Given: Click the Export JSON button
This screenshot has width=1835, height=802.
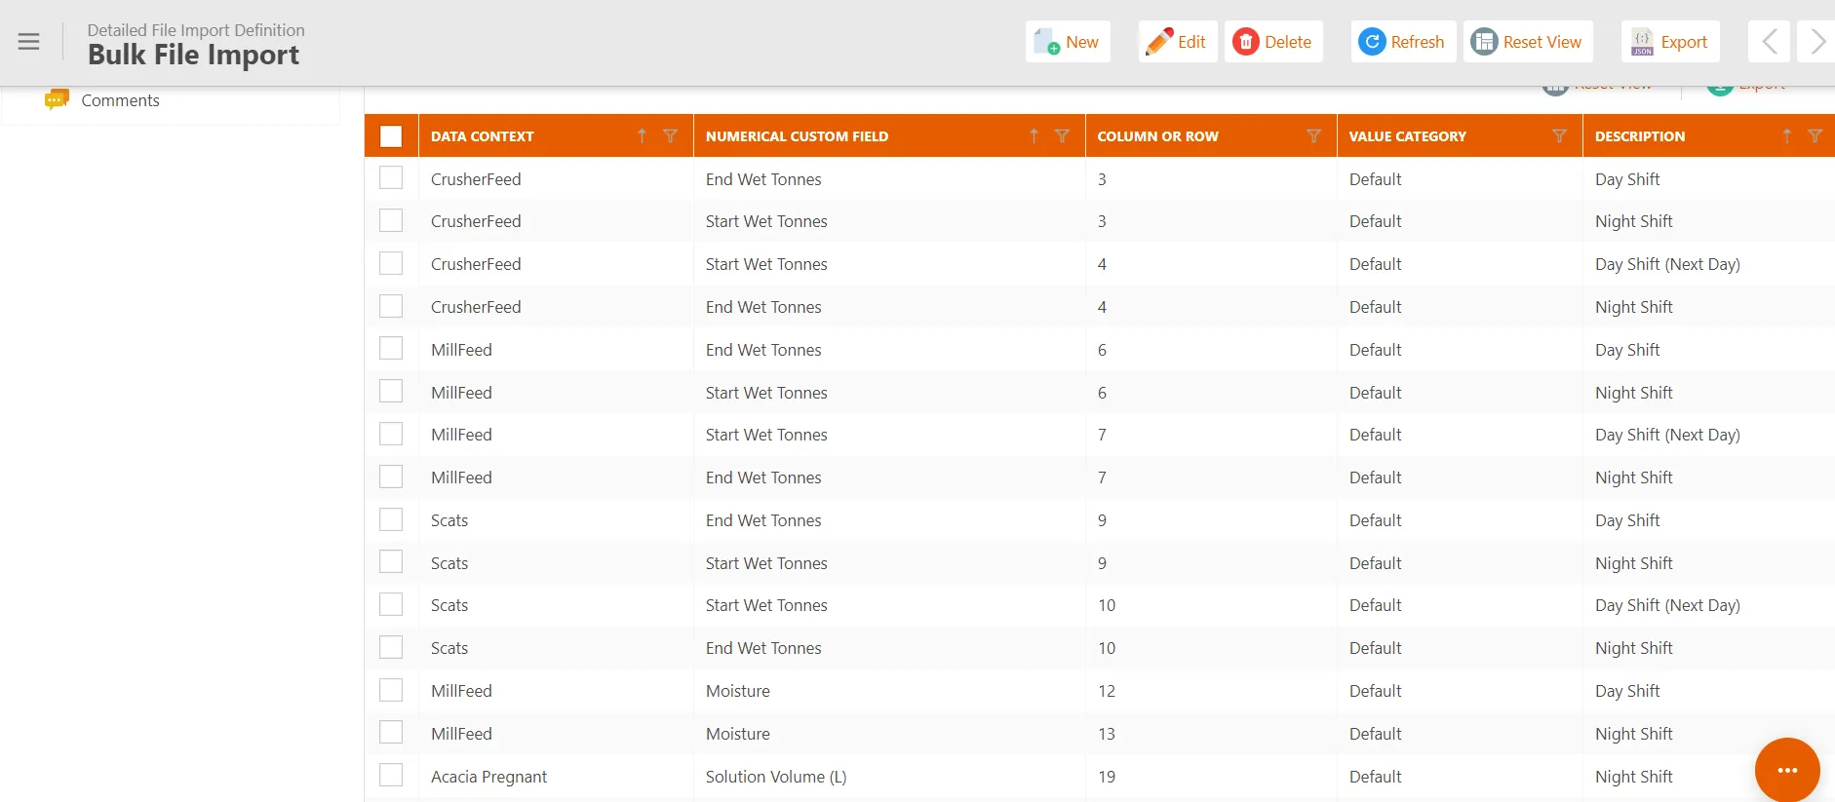Looking at the screenshot, I should point(1670,42).
